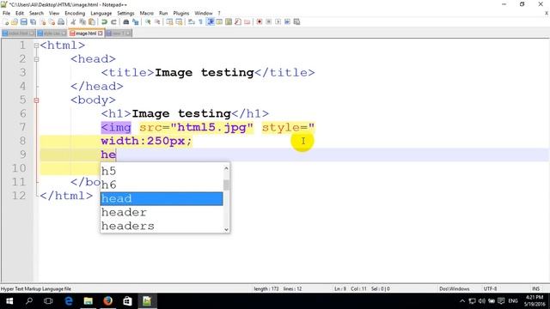
Task: Toggle Show All Characters pilcrow icon
Action: pos(200,21)
